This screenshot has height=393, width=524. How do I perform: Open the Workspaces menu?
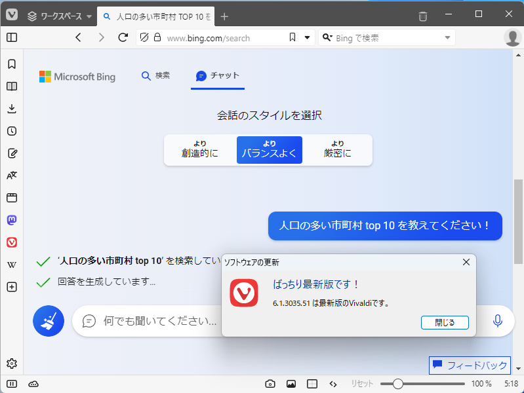(60, 16)
